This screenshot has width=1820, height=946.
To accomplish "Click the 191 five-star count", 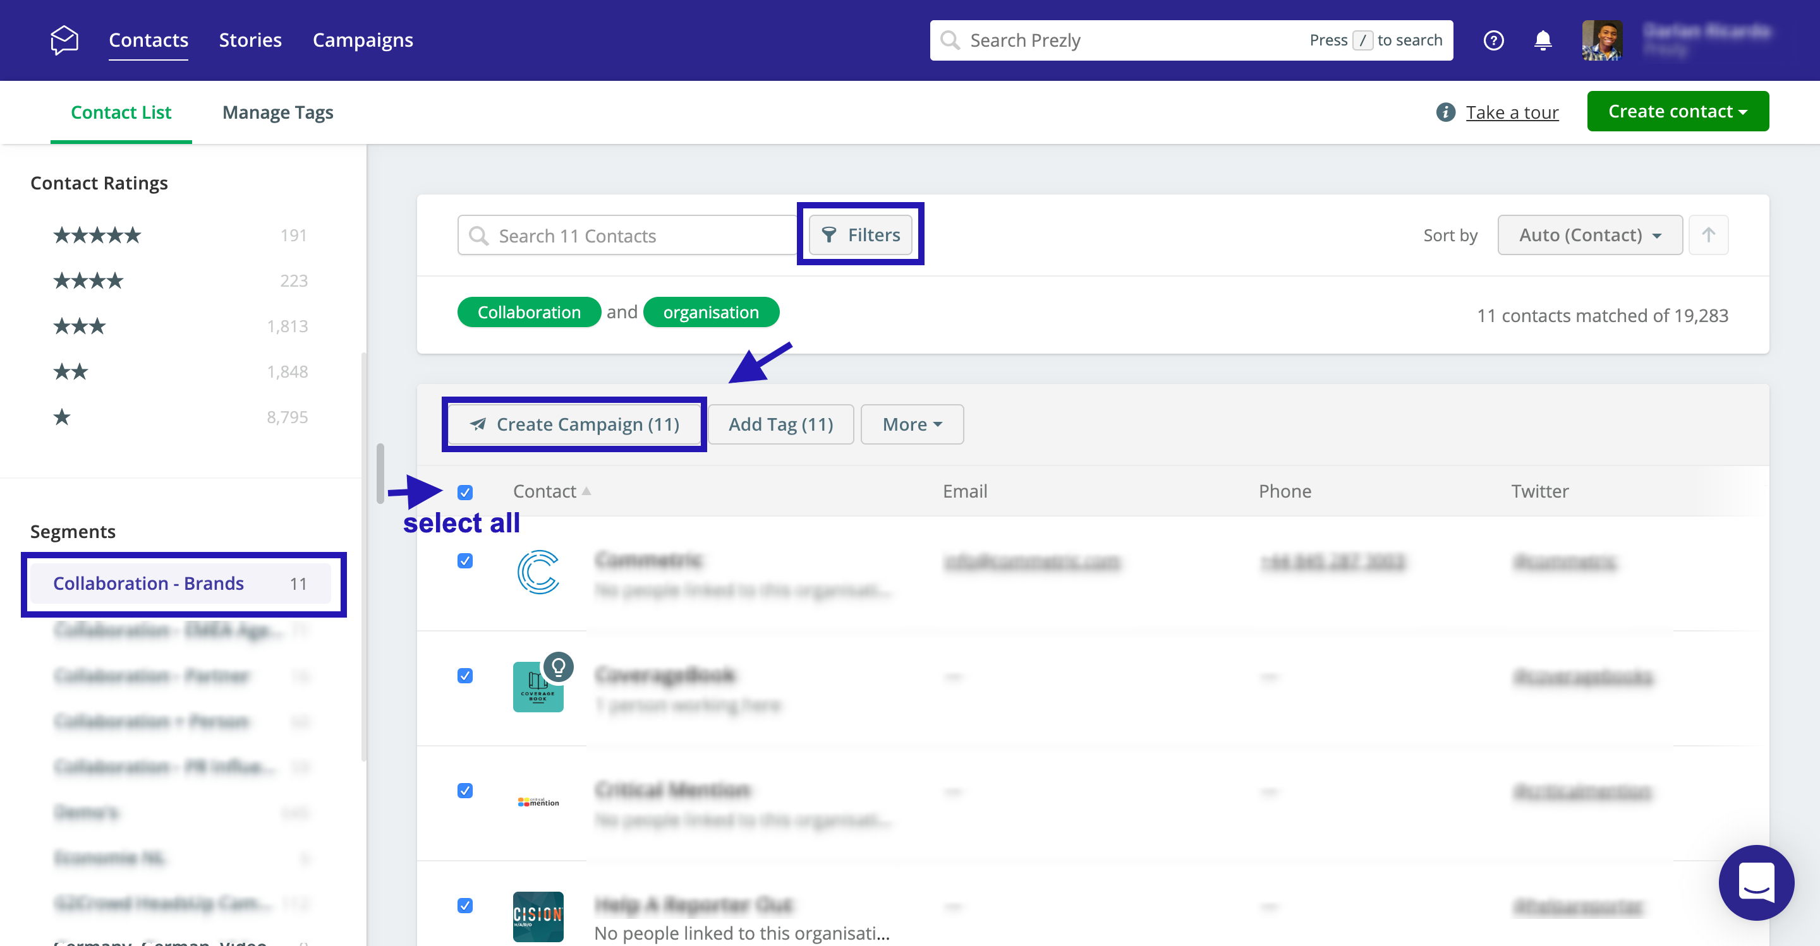I will pyautogui.click(x=293, y=235).
